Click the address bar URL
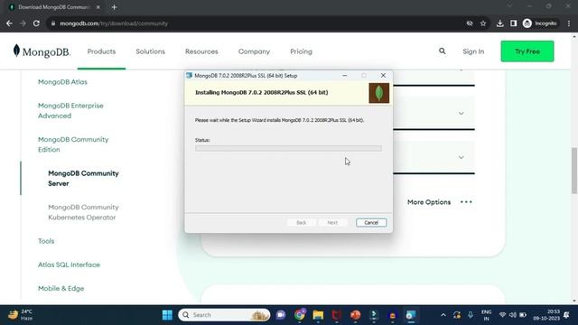Screen dimensions: 578x325 (x=114, y=23)
